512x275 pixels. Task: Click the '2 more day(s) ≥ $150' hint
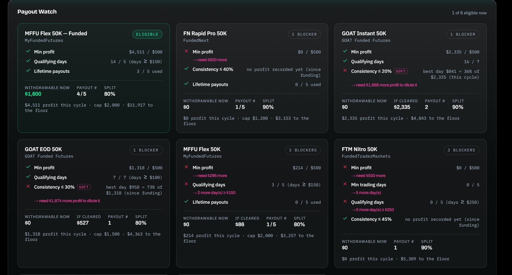point(214,193)
